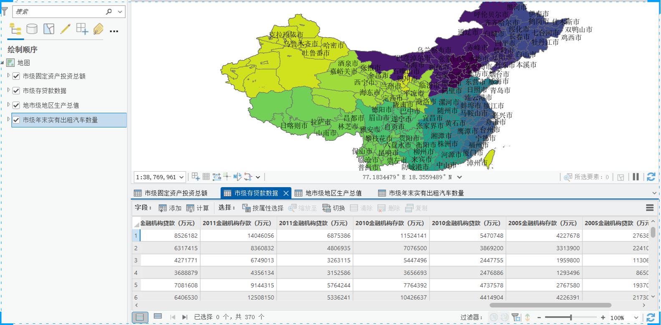
Task: Click the table zoom slider
Action: point(571,317)
